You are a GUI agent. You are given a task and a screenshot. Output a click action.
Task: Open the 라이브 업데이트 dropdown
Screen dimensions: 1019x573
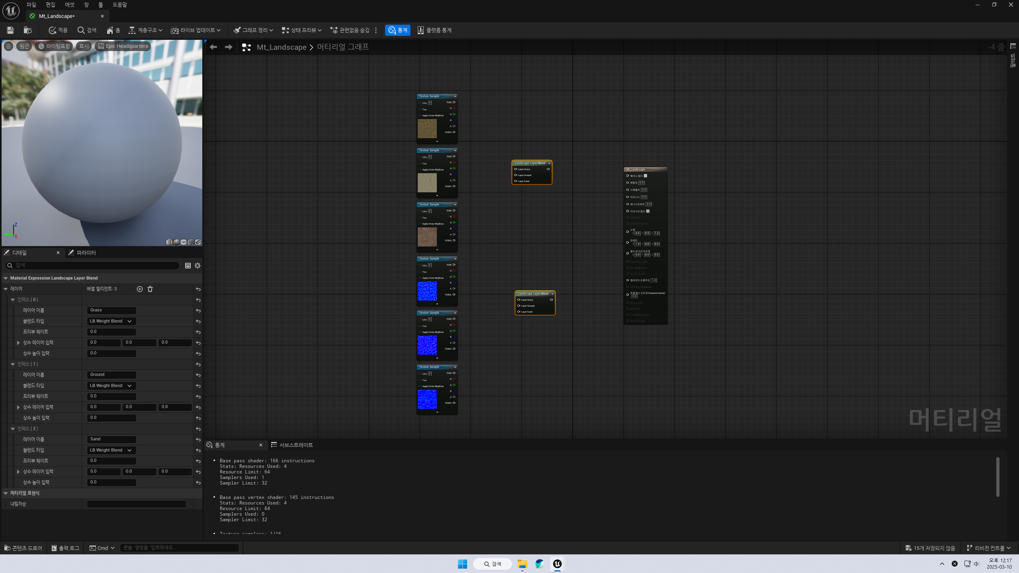pos(196,30)
